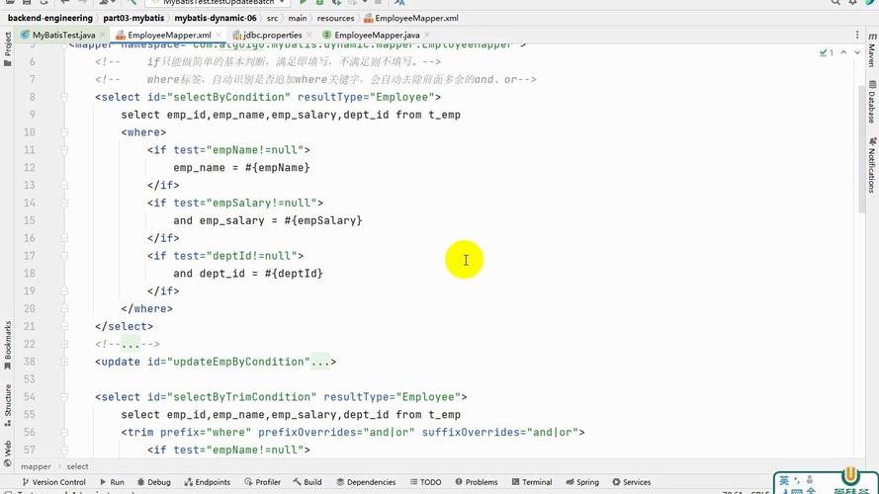The width and height of the screenshot is (879, 494).
Task: Click resultType="Employee" on line 8
Action: pyautogui.click(x=366, y=97)
